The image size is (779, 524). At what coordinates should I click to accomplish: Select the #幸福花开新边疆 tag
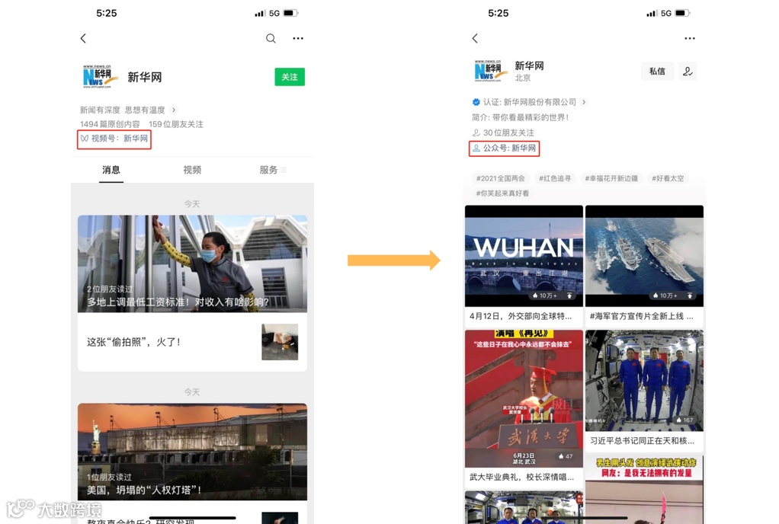[x=611, y=178]
